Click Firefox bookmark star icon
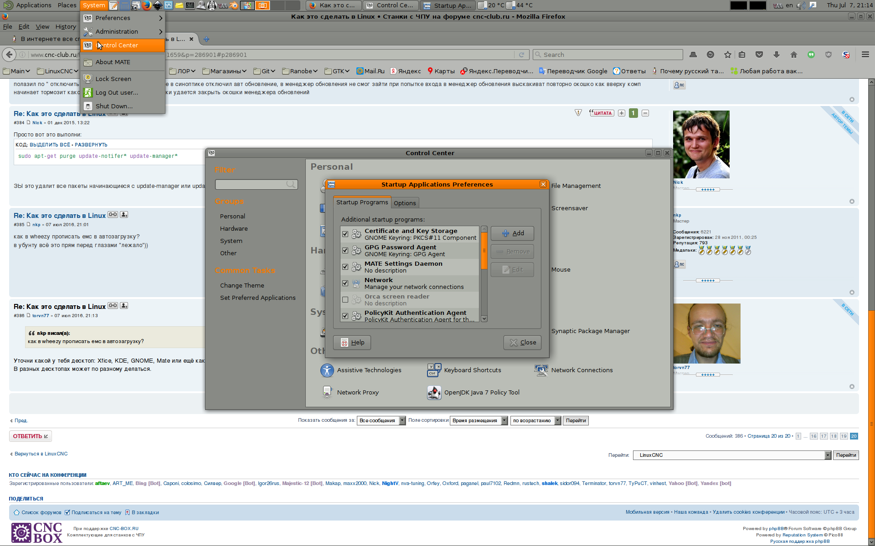Viewport: 875px width, 546px height. click(x=727, y=55)
